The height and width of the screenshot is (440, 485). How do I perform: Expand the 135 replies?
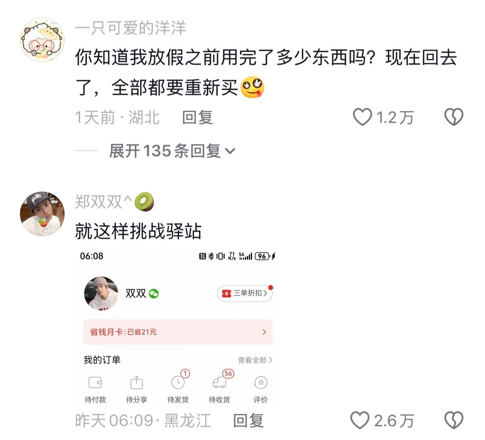(172, 151)
